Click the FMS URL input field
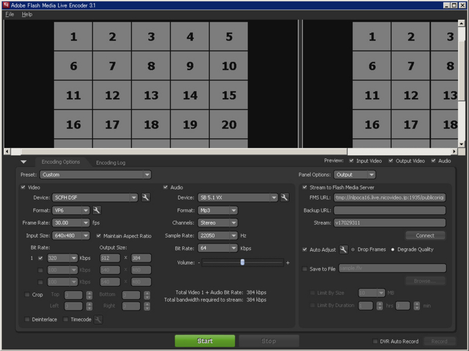The width and height of the screenshot is (469, 351). [390, 197]
